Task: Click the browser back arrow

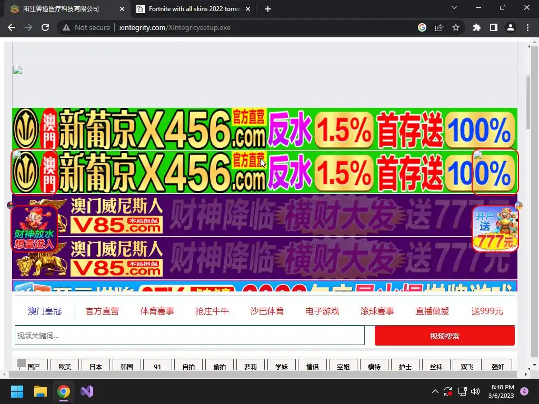Action: click(x=12, y=27)
